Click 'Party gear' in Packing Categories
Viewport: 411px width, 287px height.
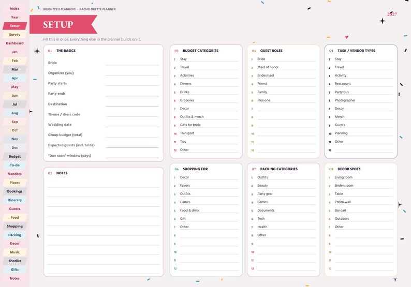pos(265,194)
